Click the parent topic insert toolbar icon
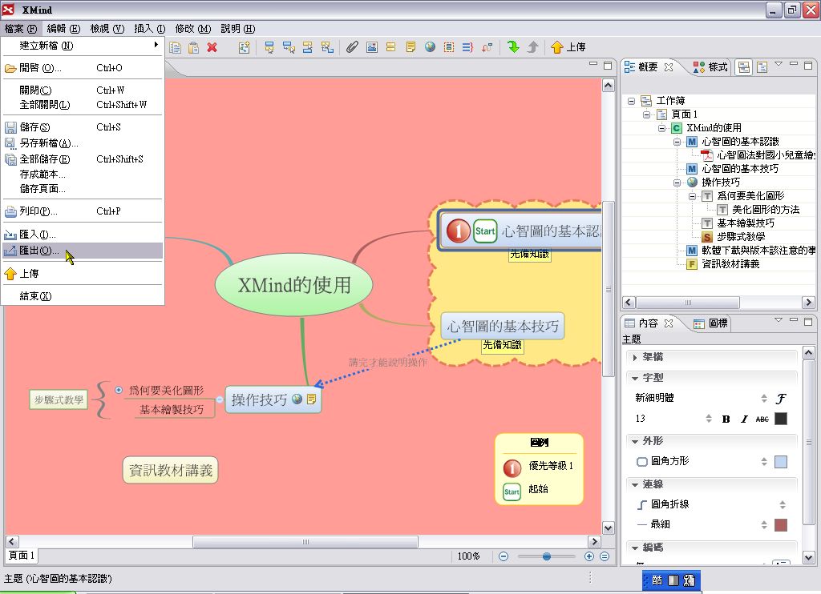The image size is (821, 594). (x=327, y=47)
